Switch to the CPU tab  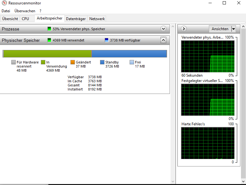pos(25,19)
